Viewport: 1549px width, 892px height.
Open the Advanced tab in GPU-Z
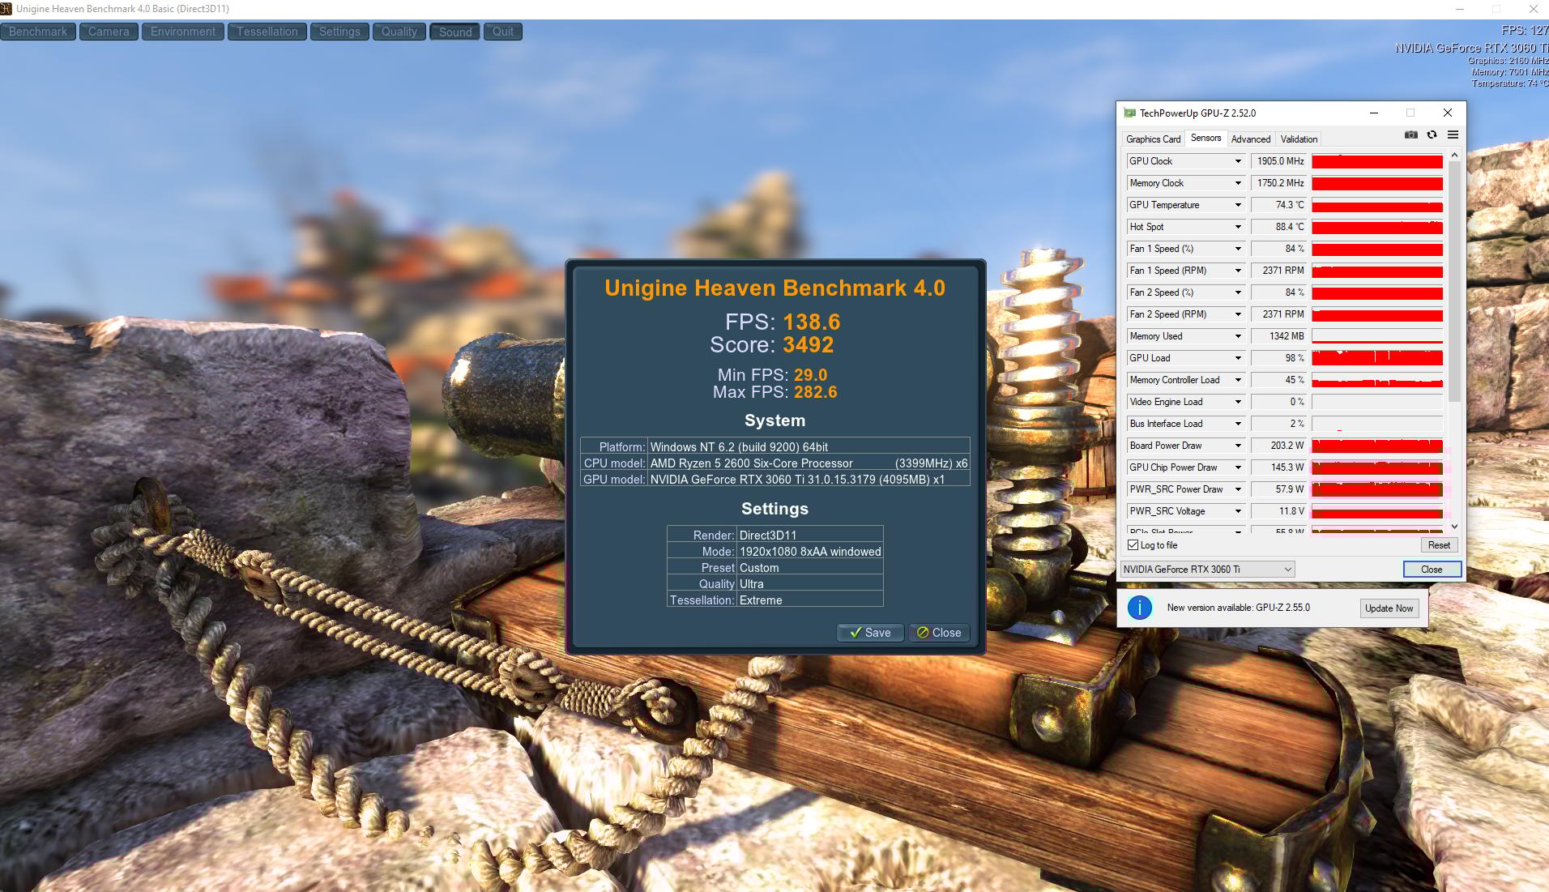[1250, 139]
